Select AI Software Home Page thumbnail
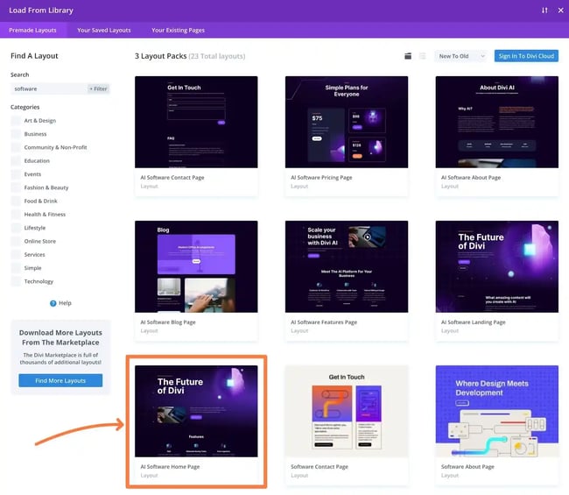The image size is (569, 495). (x=196, y=411)
